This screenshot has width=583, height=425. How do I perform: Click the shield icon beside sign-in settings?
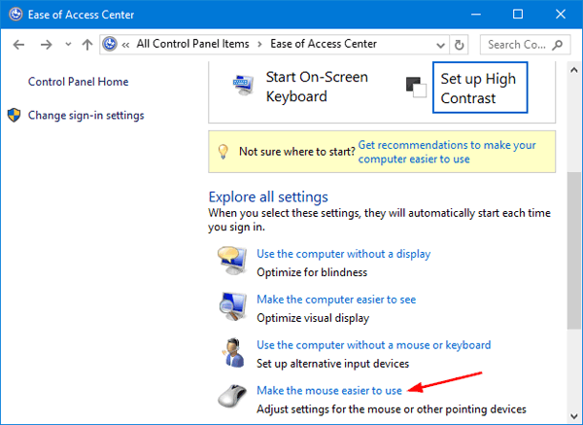point(15,116)
